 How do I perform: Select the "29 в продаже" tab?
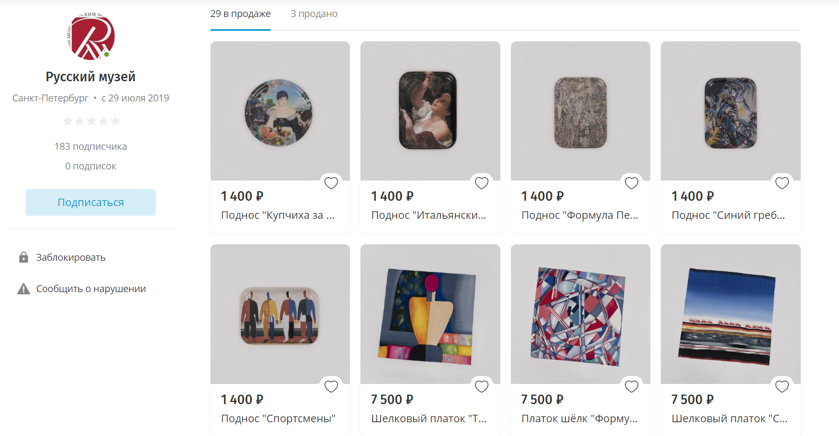point(240,14)
